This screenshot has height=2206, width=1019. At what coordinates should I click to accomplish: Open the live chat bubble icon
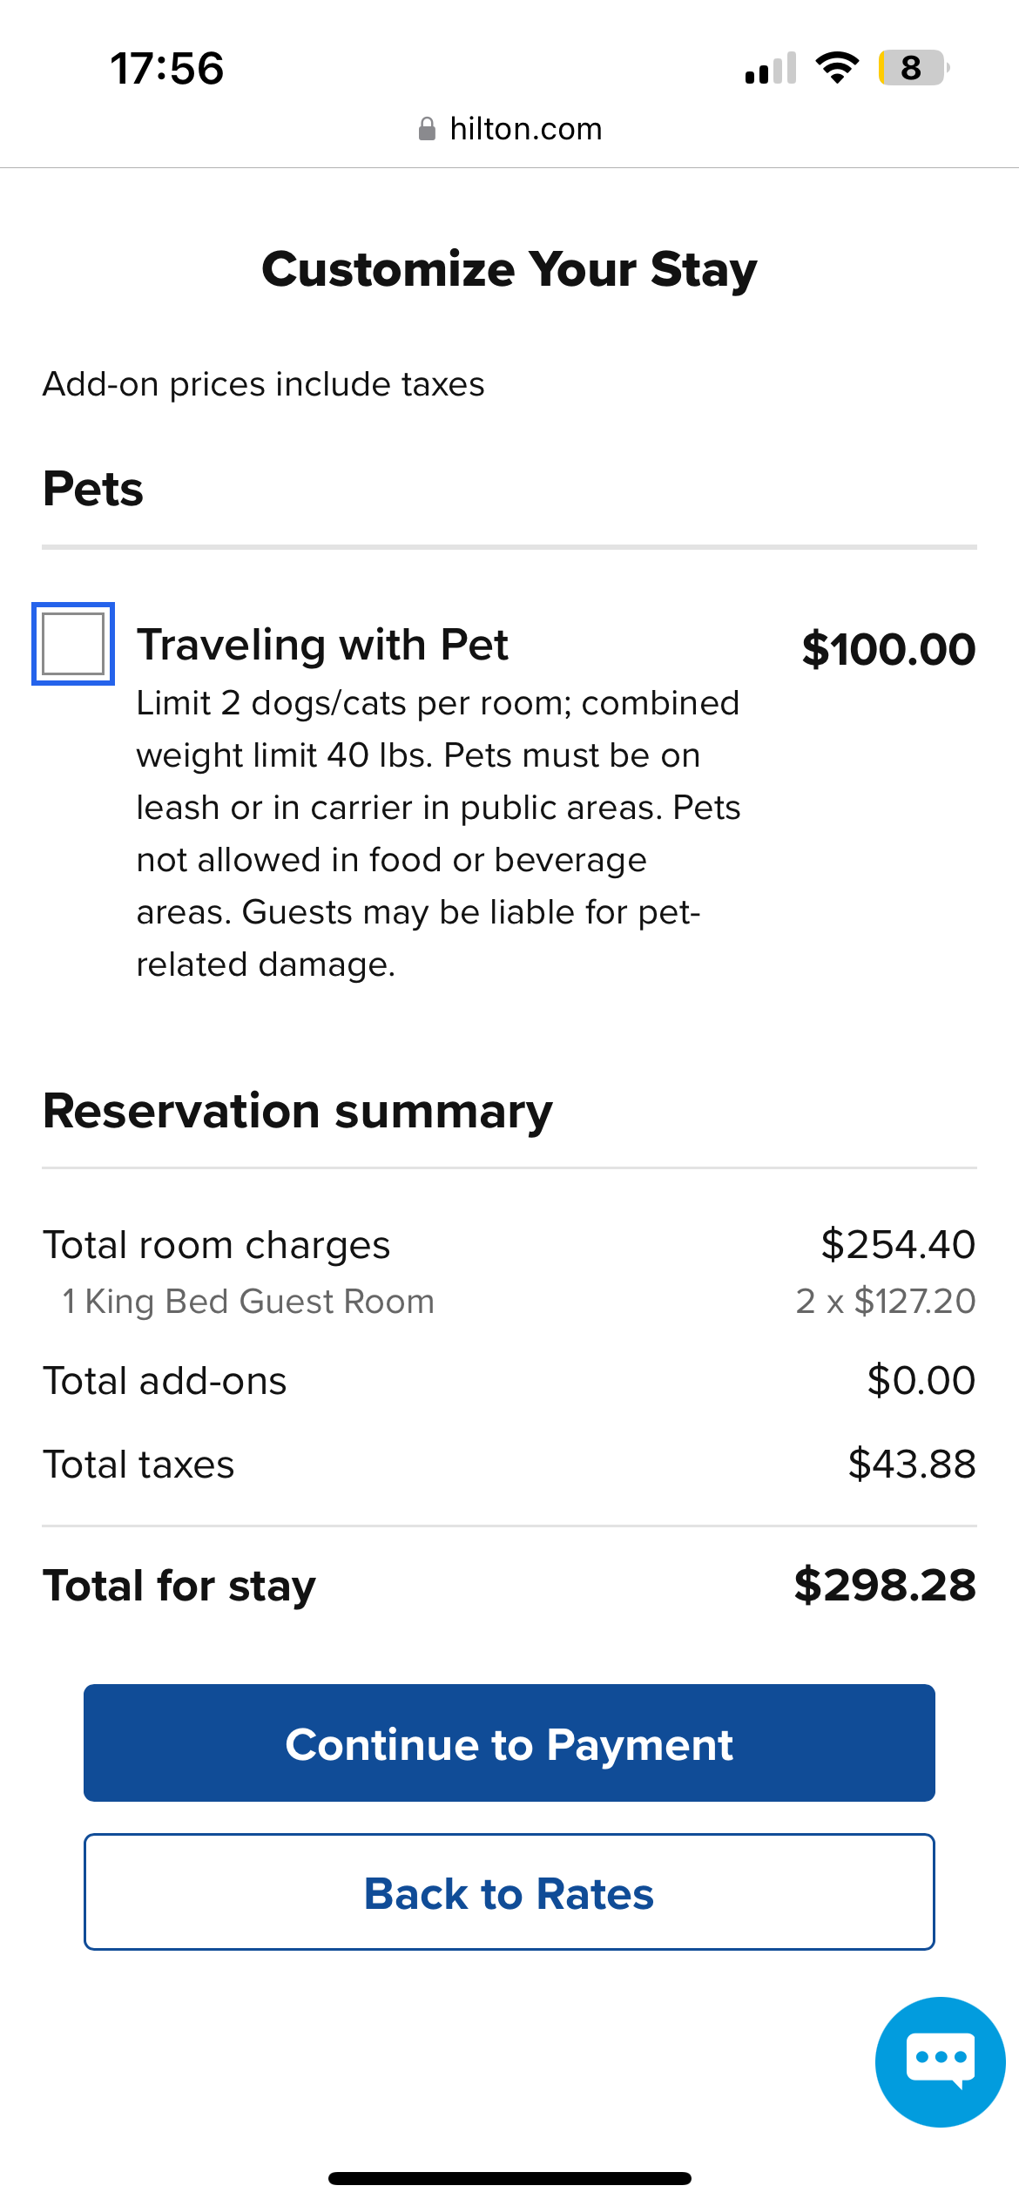940,2061
